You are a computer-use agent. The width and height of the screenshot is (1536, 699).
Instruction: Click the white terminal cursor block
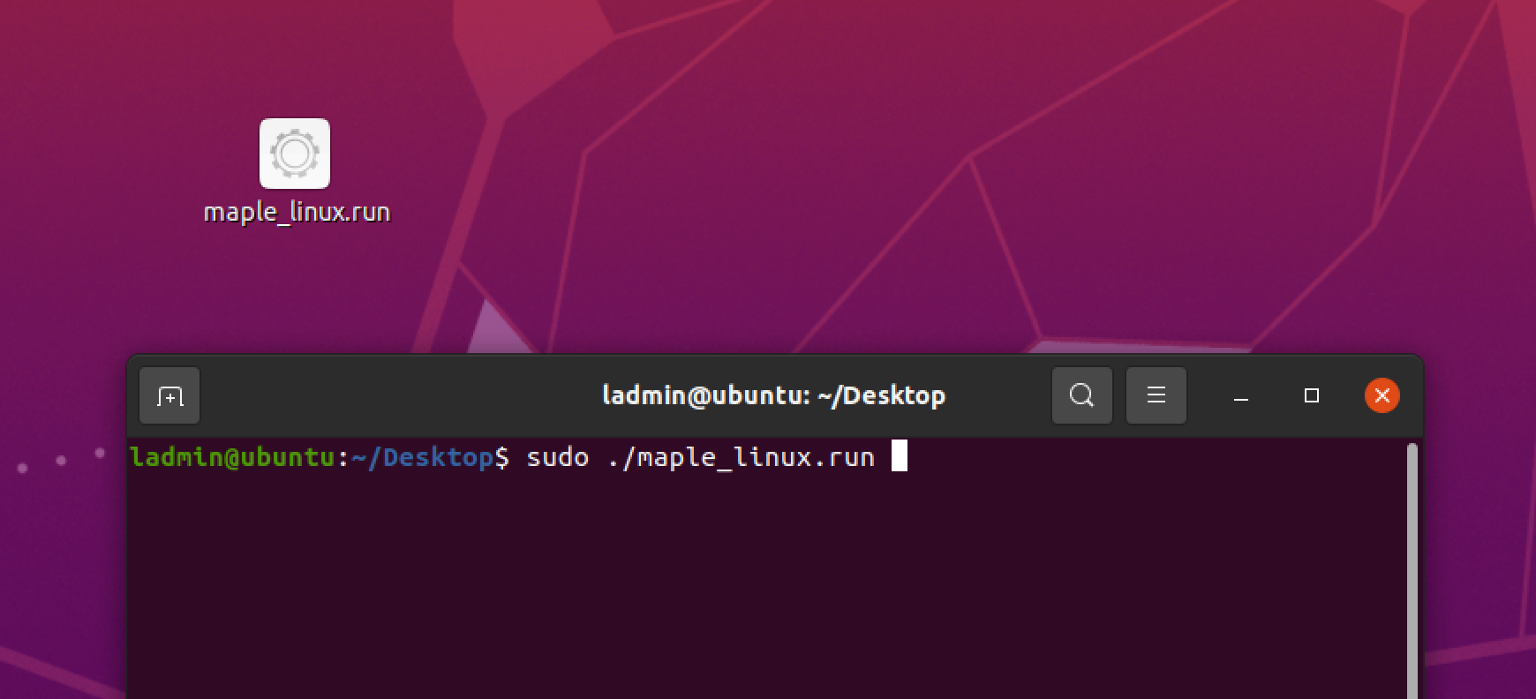coord(899,456)
